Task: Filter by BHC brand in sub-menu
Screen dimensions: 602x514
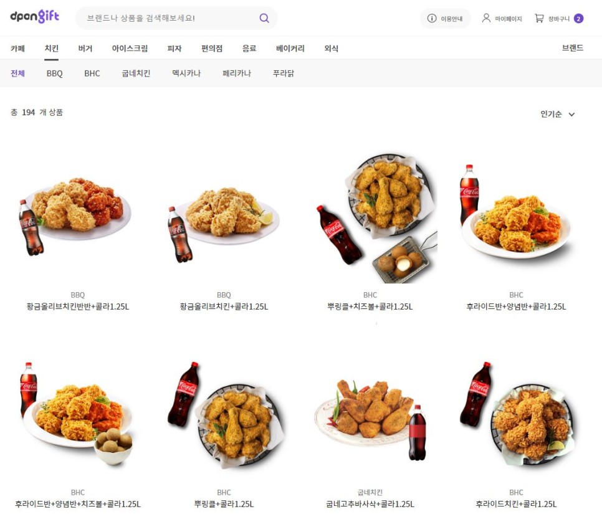Action: point(92,74)
